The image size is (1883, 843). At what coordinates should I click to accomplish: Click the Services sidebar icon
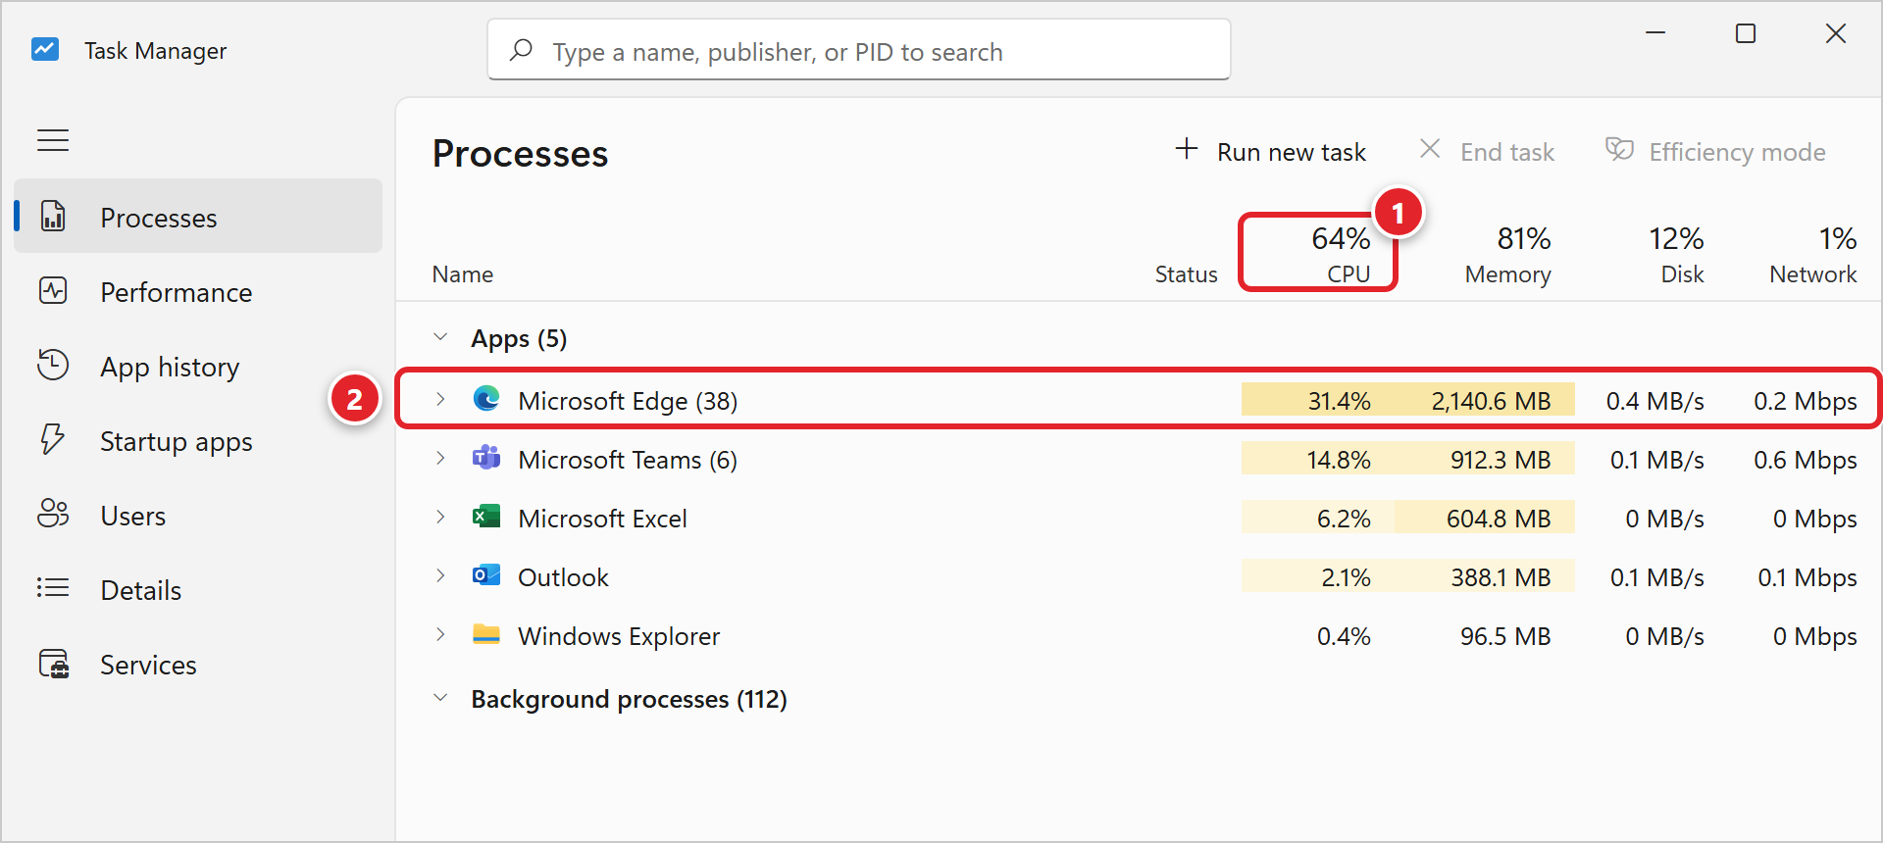pyautogui.click(x=54, y=664)
